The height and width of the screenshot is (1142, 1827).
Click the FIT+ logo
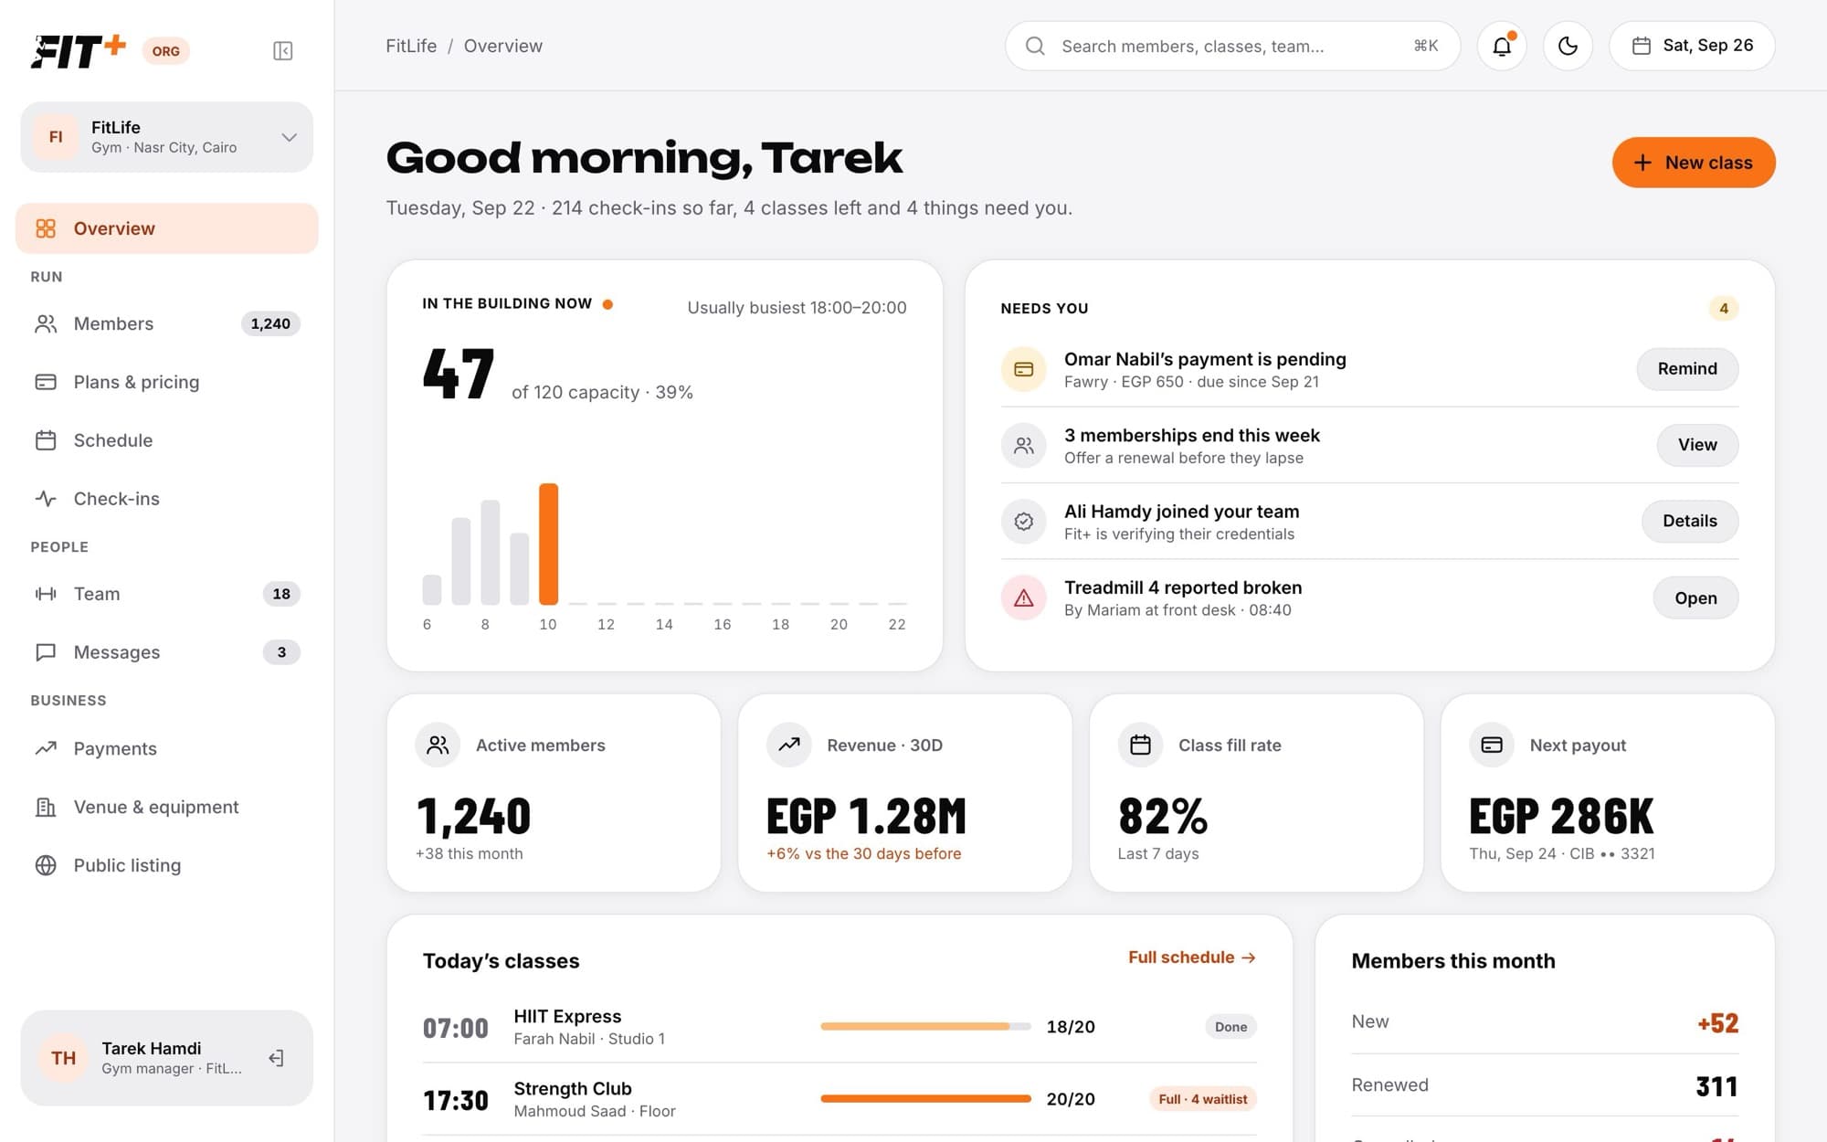pos(79,51)
